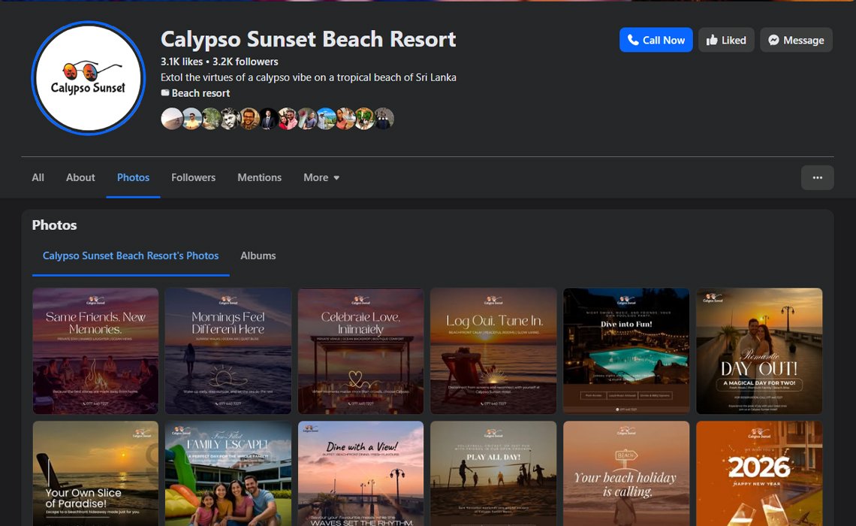The image size is (856, 526).
Task: Open the 'Same Friends, New Memories' photo
Action: click(95, 351)
